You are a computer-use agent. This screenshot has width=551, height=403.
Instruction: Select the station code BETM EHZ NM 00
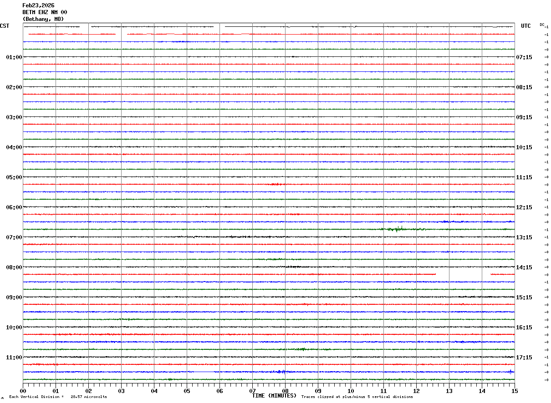pos(45,12)
